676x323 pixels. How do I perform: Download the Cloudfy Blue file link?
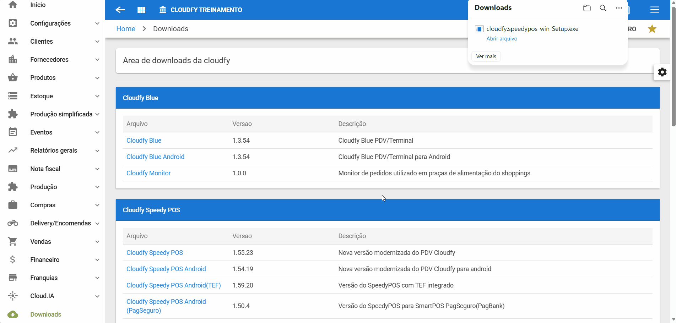click(144, 141)
